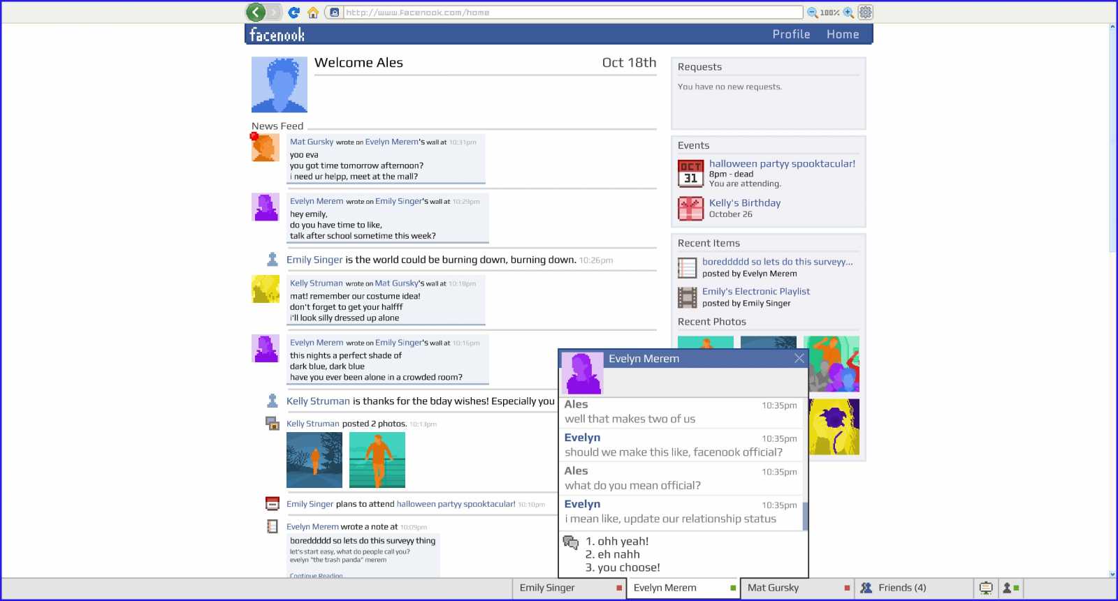
Task: Click Kelly Struman link in posted 2 photos
Action: (312, 424)
